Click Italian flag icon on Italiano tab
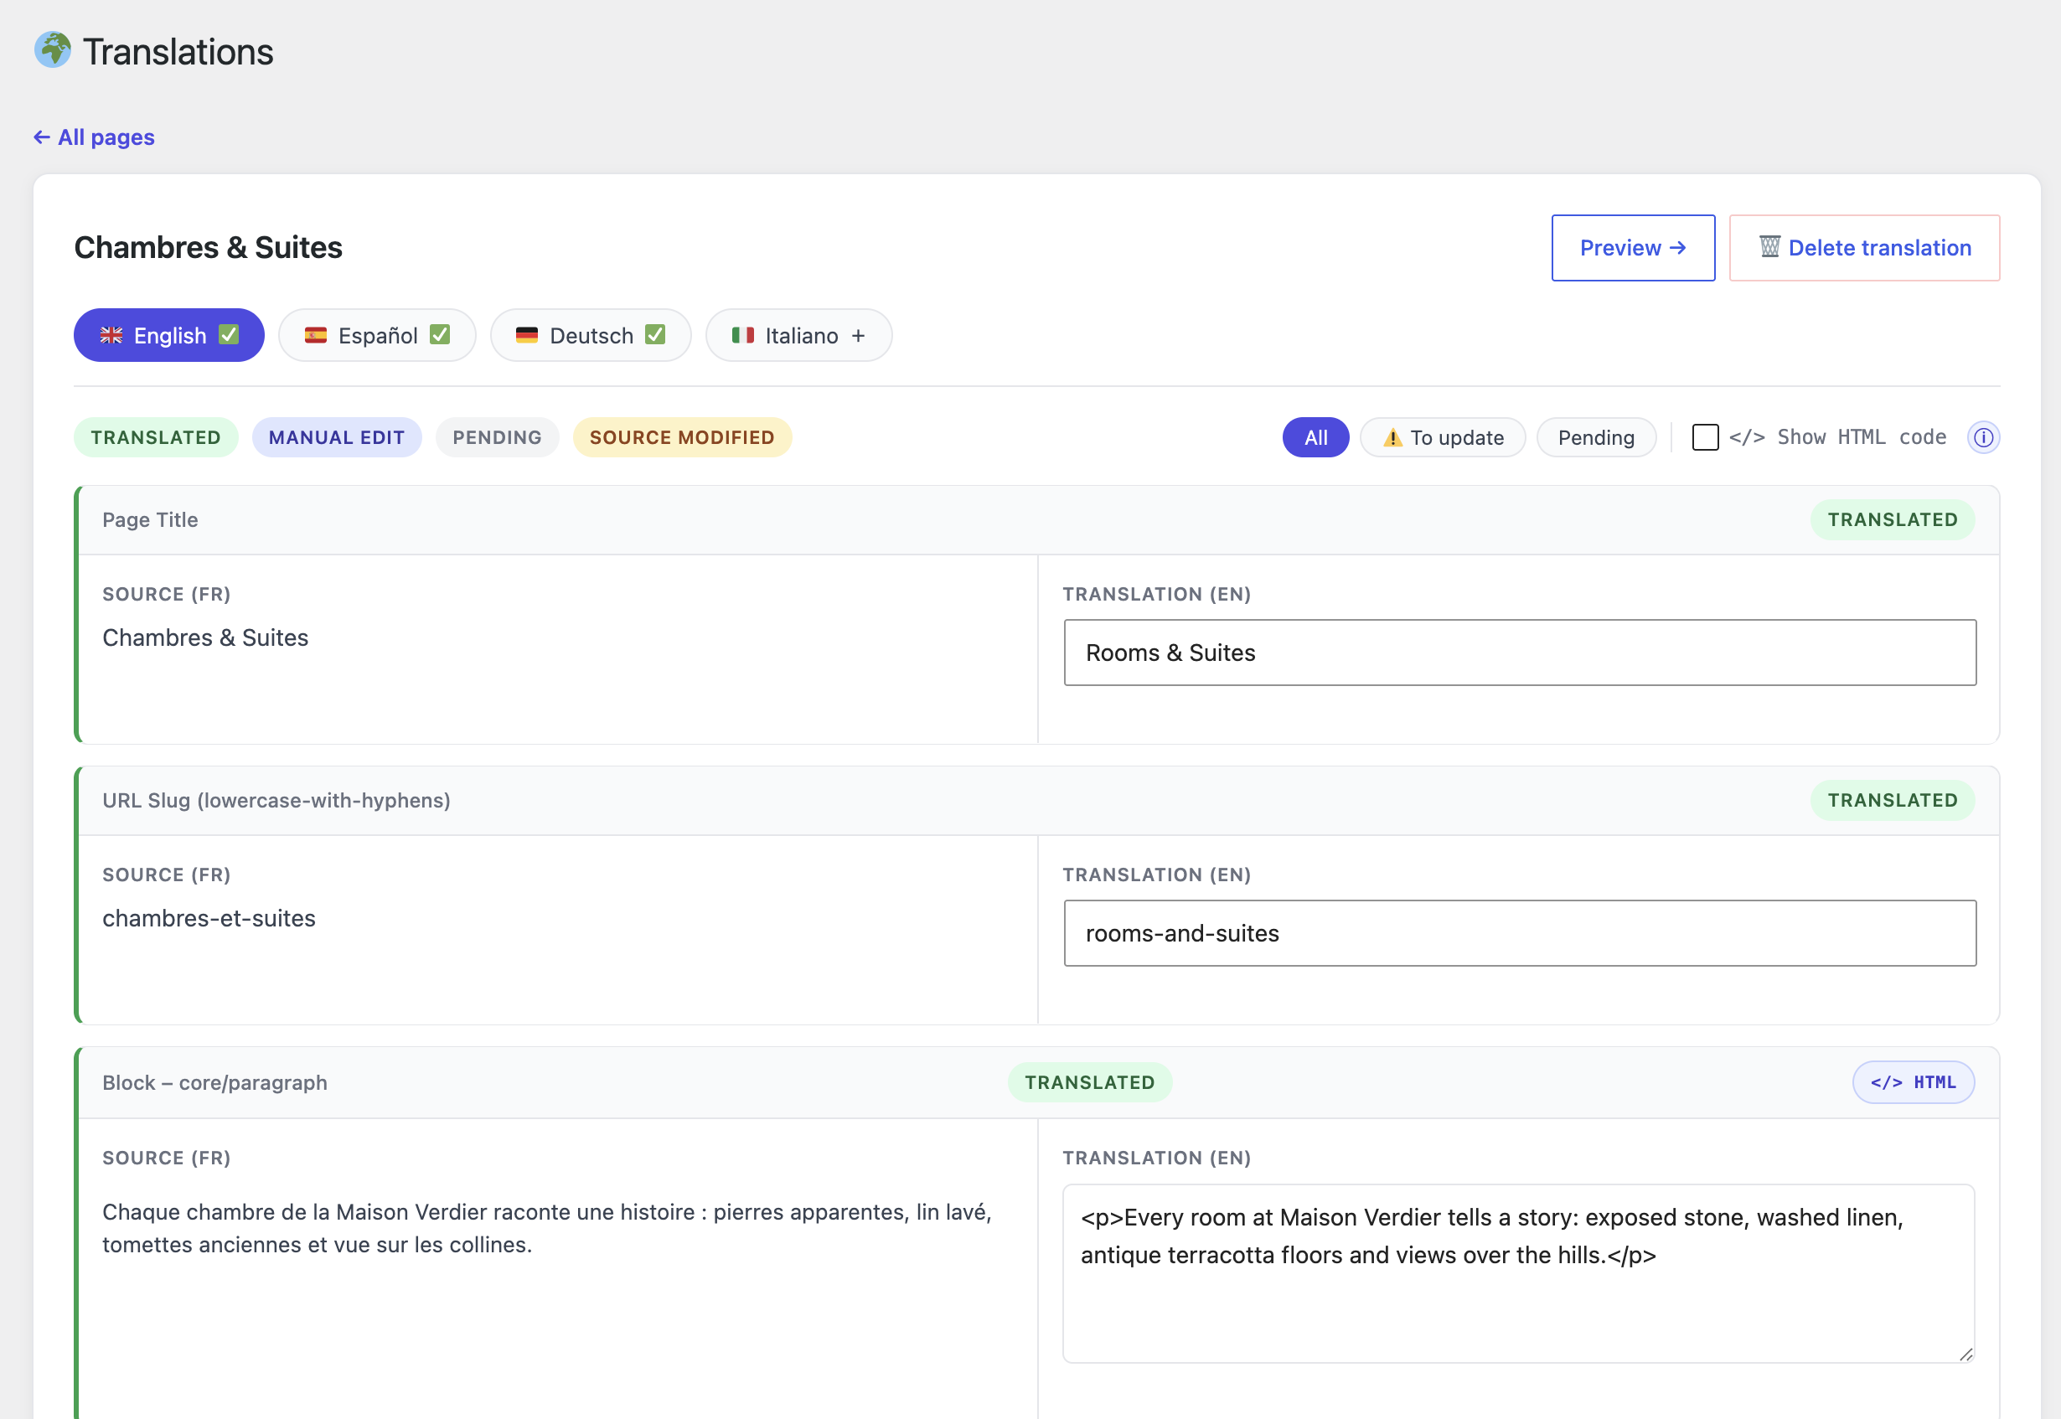 [x=742, y=335]
